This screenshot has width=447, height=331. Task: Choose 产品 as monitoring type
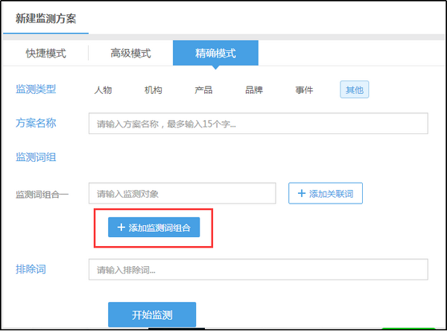tap(203, 90)
